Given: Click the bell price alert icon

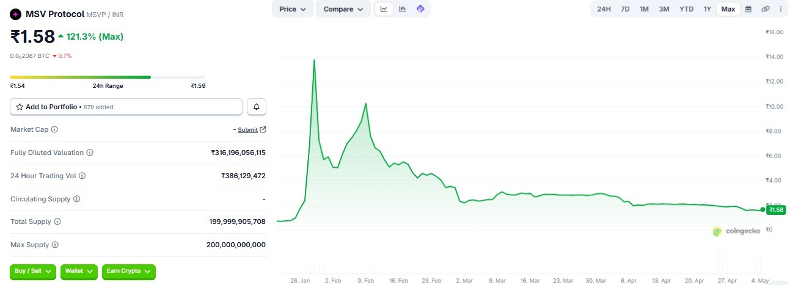Looking at the screenshot, I should [257, 107].
